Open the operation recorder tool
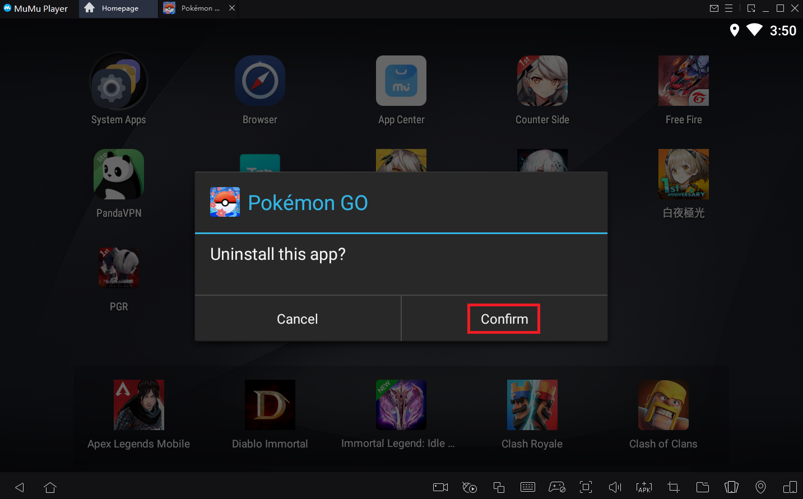 tap(470, 487)
